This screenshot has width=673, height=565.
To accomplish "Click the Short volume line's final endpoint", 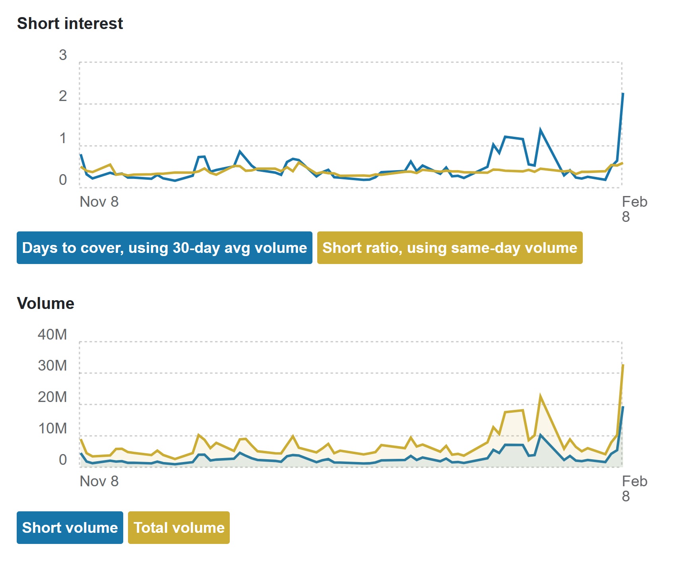I will pos(623,407).
